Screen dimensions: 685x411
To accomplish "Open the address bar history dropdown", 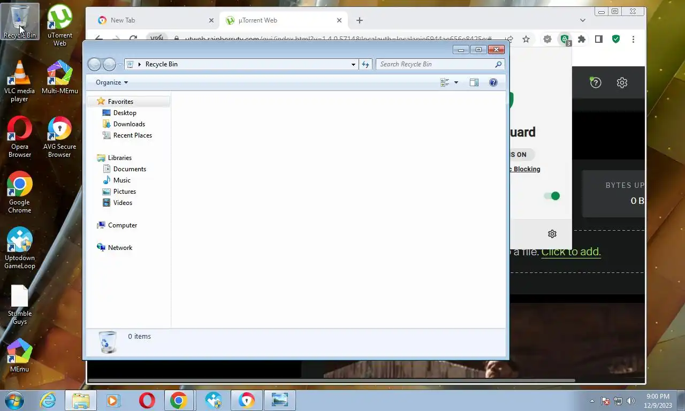I will (353, 64).
